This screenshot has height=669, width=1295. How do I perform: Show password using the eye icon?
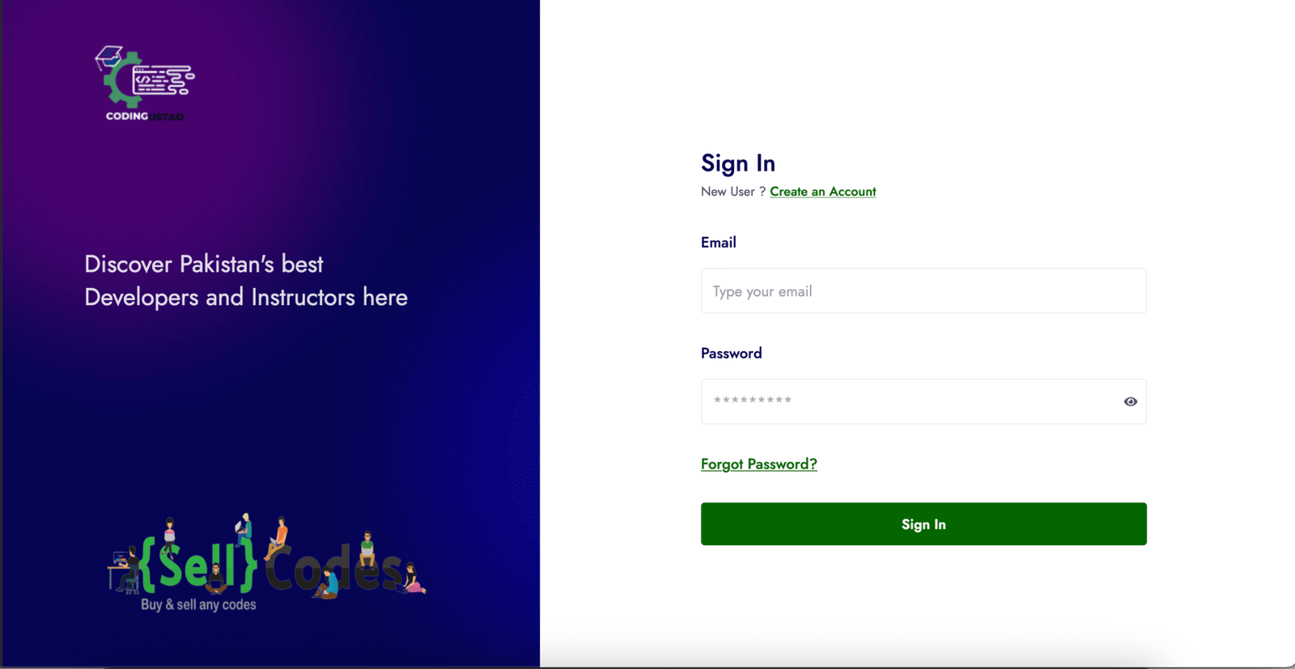(1130, 402)
